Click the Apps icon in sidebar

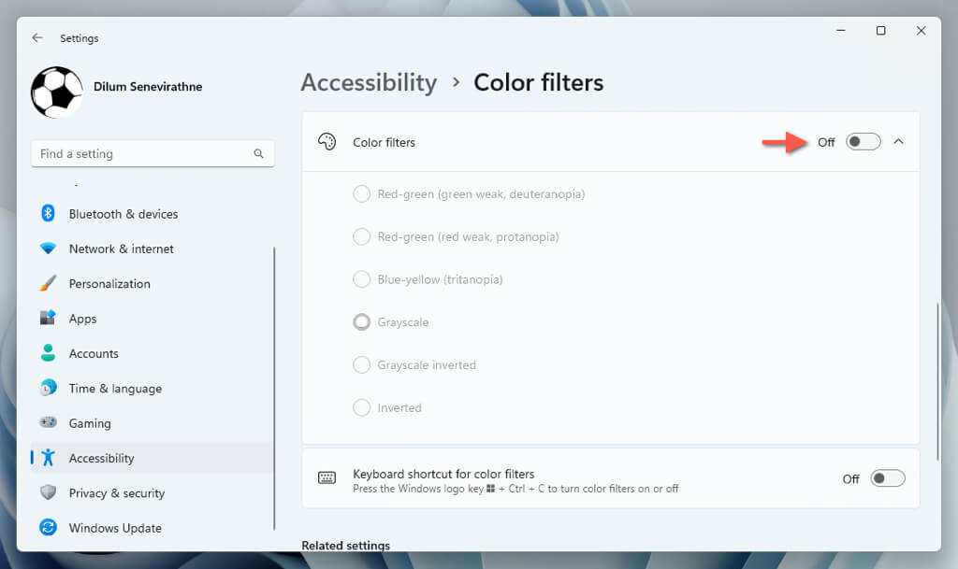pos(49,319)
